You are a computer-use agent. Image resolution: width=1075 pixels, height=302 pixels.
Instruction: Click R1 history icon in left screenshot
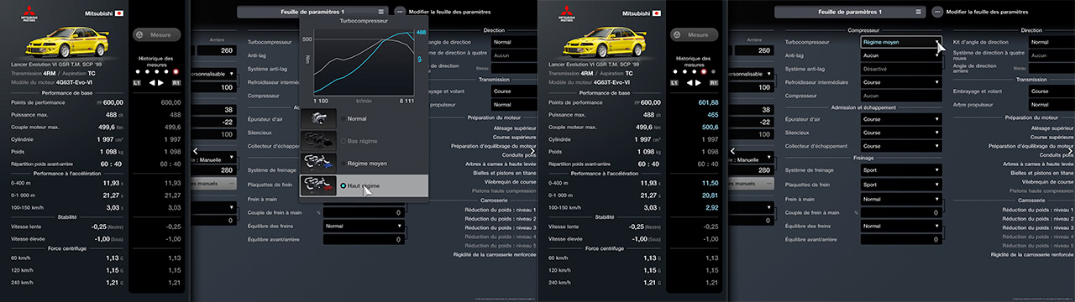coord(176,83)
